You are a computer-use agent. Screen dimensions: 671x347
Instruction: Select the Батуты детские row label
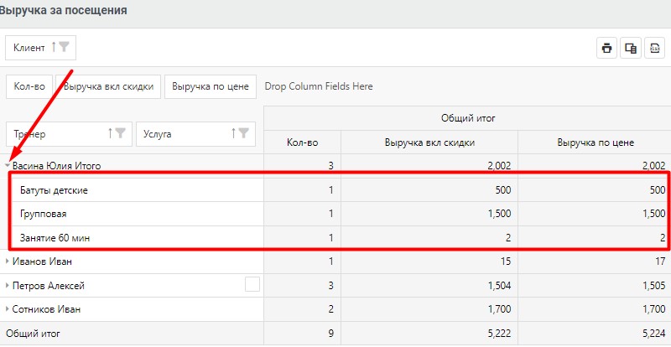[54, 190]
